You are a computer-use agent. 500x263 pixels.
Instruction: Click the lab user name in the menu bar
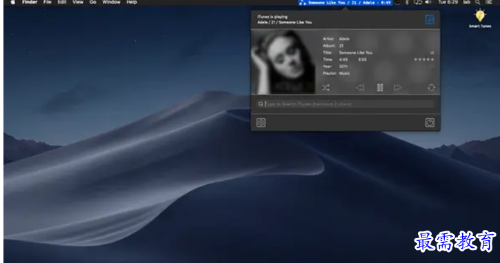coord(467,2)
